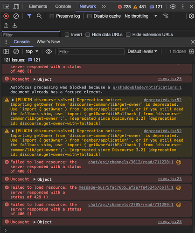Toggle the console sidebar icon

[6, 52]
